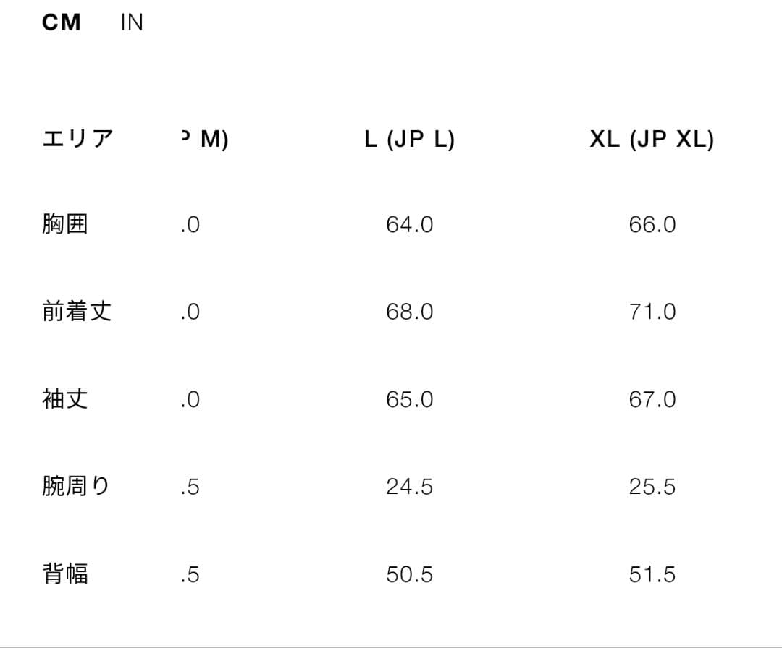This screenshot has width=782, height=648.
Task: Select the CM unit tab
Action: 62,22
